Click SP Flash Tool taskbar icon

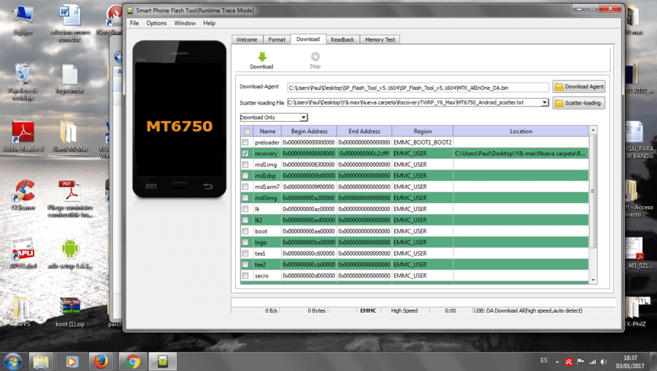(163, 362)
